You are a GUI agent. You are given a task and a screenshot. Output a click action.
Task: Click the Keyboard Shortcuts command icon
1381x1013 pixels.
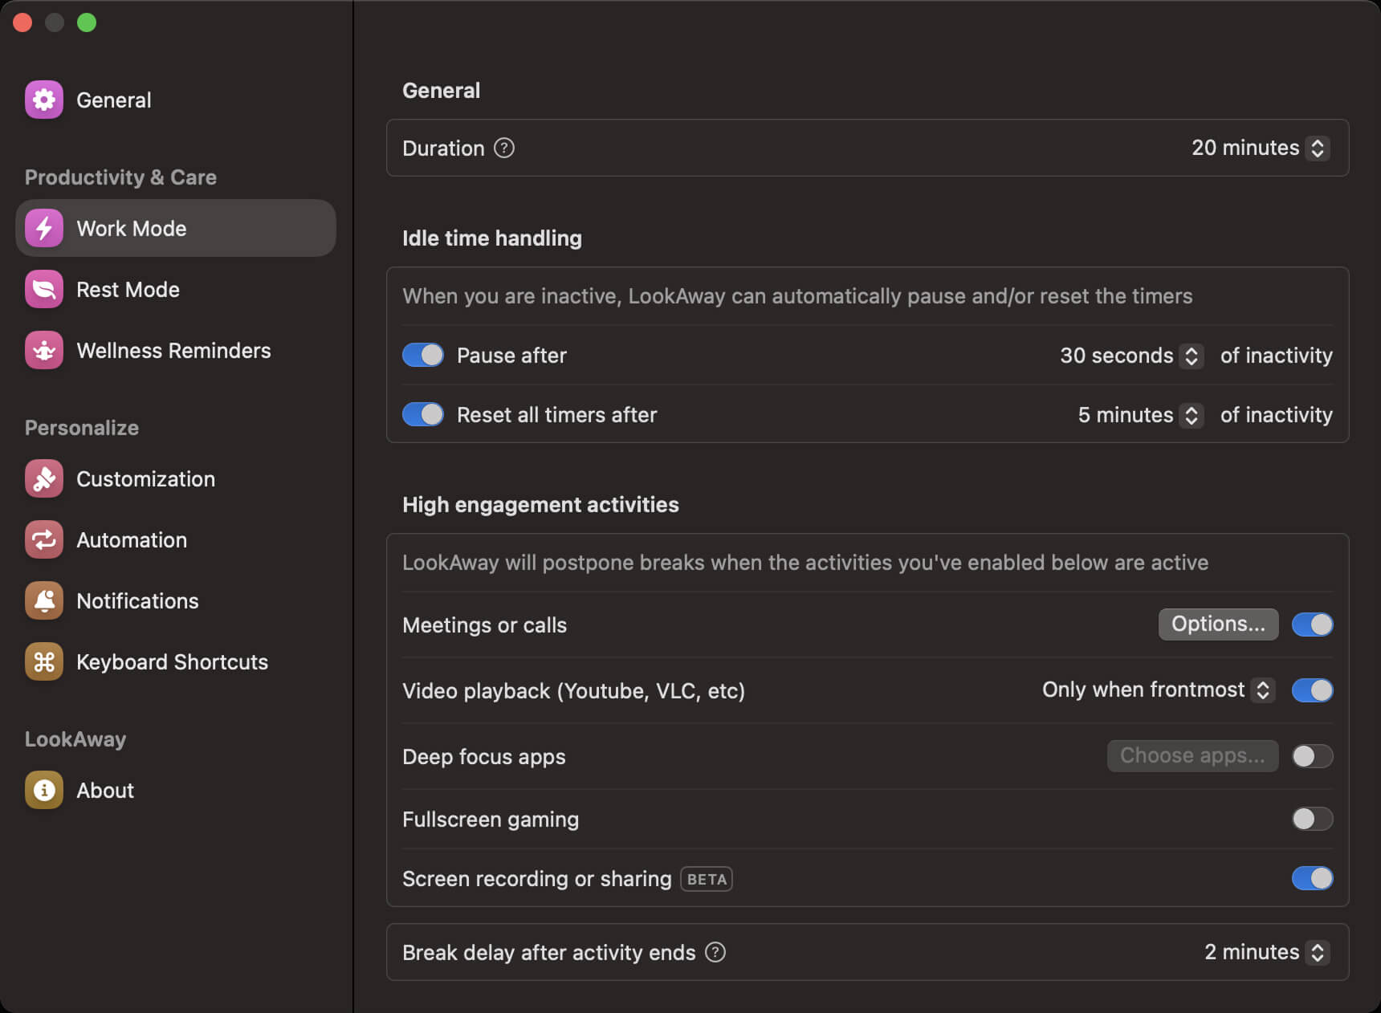tap(44, 661)
